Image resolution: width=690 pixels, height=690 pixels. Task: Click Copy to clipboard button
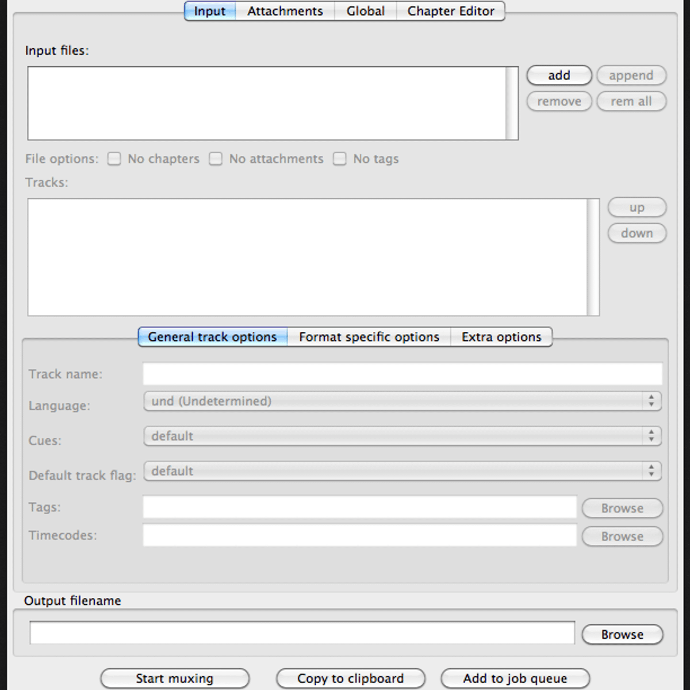350,678
